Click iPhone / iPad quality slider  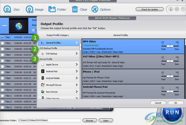click(x=170, y=76)
